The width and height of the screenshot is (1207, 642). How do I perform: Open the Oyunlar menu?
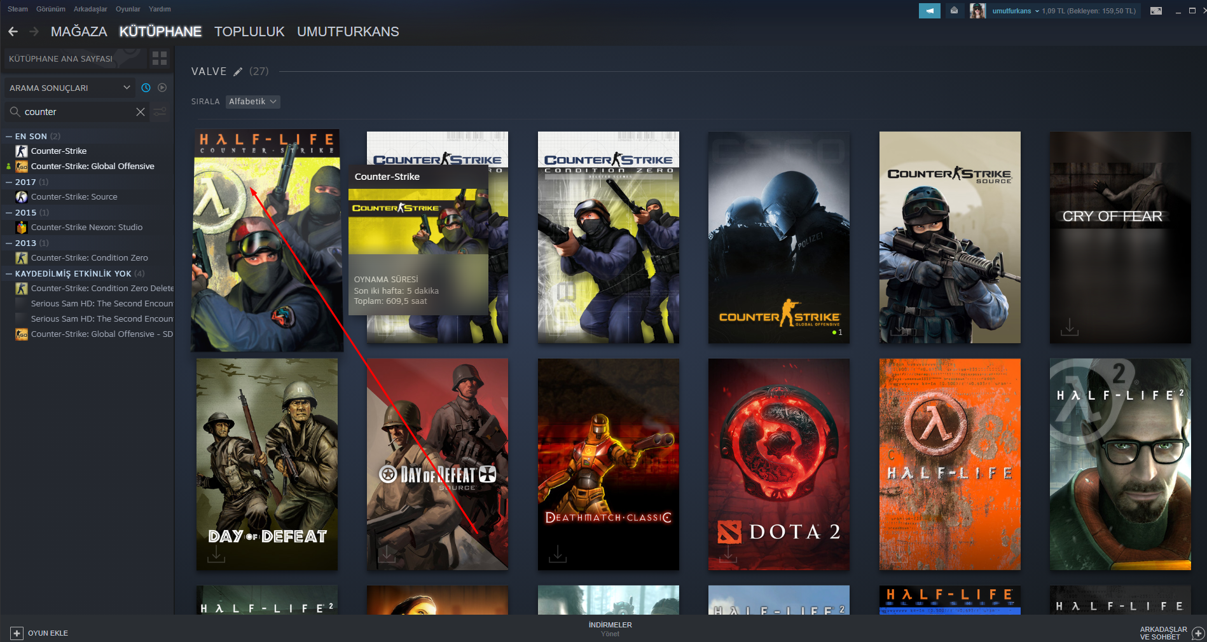click(128, 9)
